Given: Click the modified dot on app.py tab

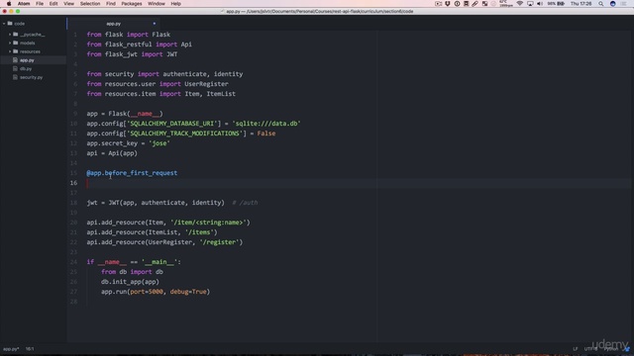Looking at the screenshot, I should (155, 24).
